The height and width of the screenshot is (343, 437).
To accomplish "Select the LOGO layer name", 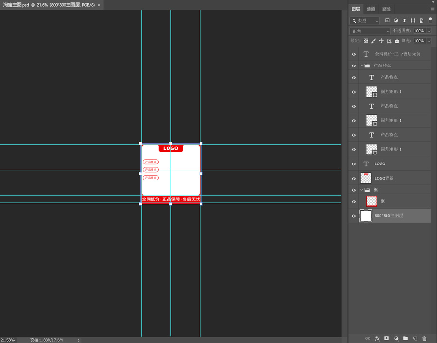I will click(380, 163).
